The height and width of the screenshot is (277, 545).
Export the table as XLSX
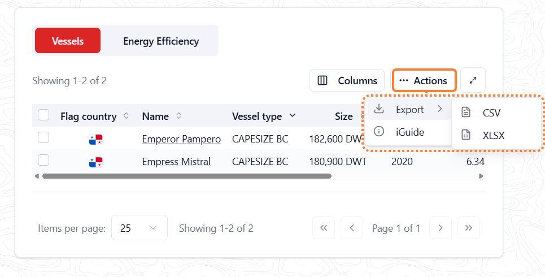(497, 135)
